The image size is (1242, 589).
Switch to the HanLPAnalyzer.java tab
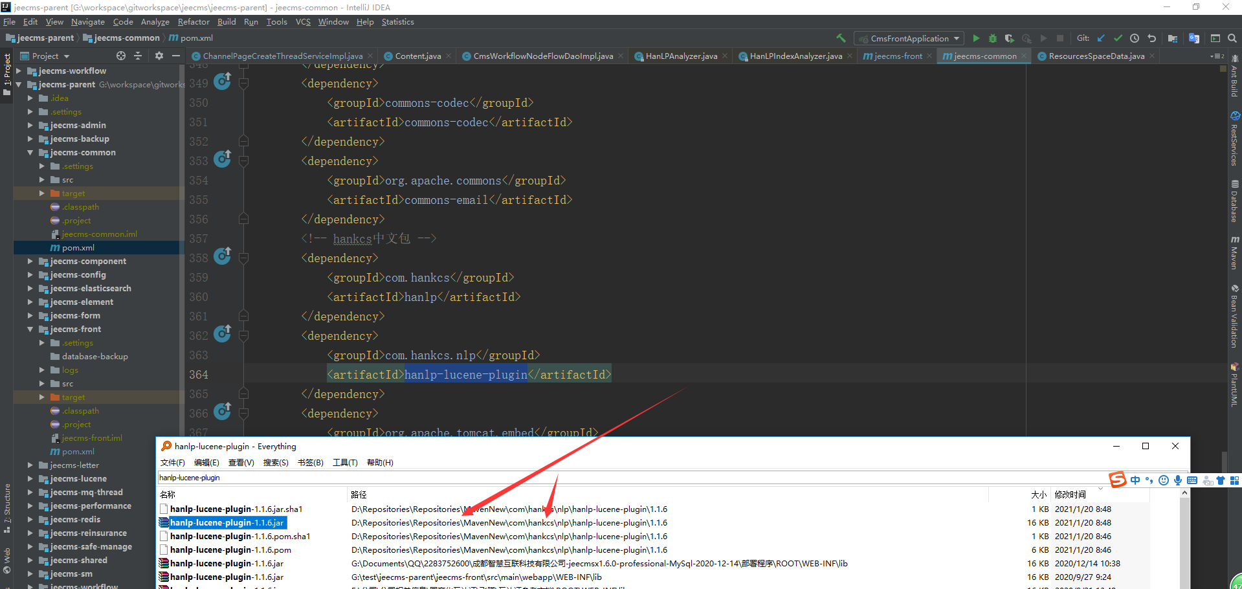point(681,56)
